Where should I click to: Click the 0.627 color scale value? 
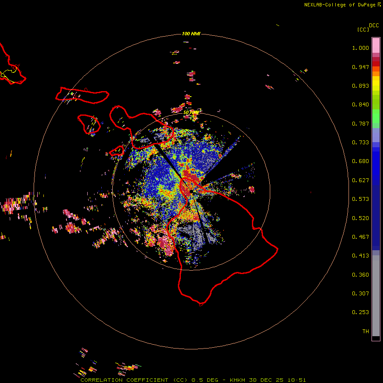point(360,180)
